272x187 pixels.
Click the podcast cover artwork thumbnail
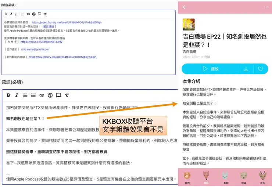point(189,25)
